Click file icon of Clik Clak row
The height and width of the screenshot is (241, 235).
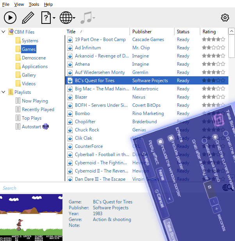(x=70, y=138)
